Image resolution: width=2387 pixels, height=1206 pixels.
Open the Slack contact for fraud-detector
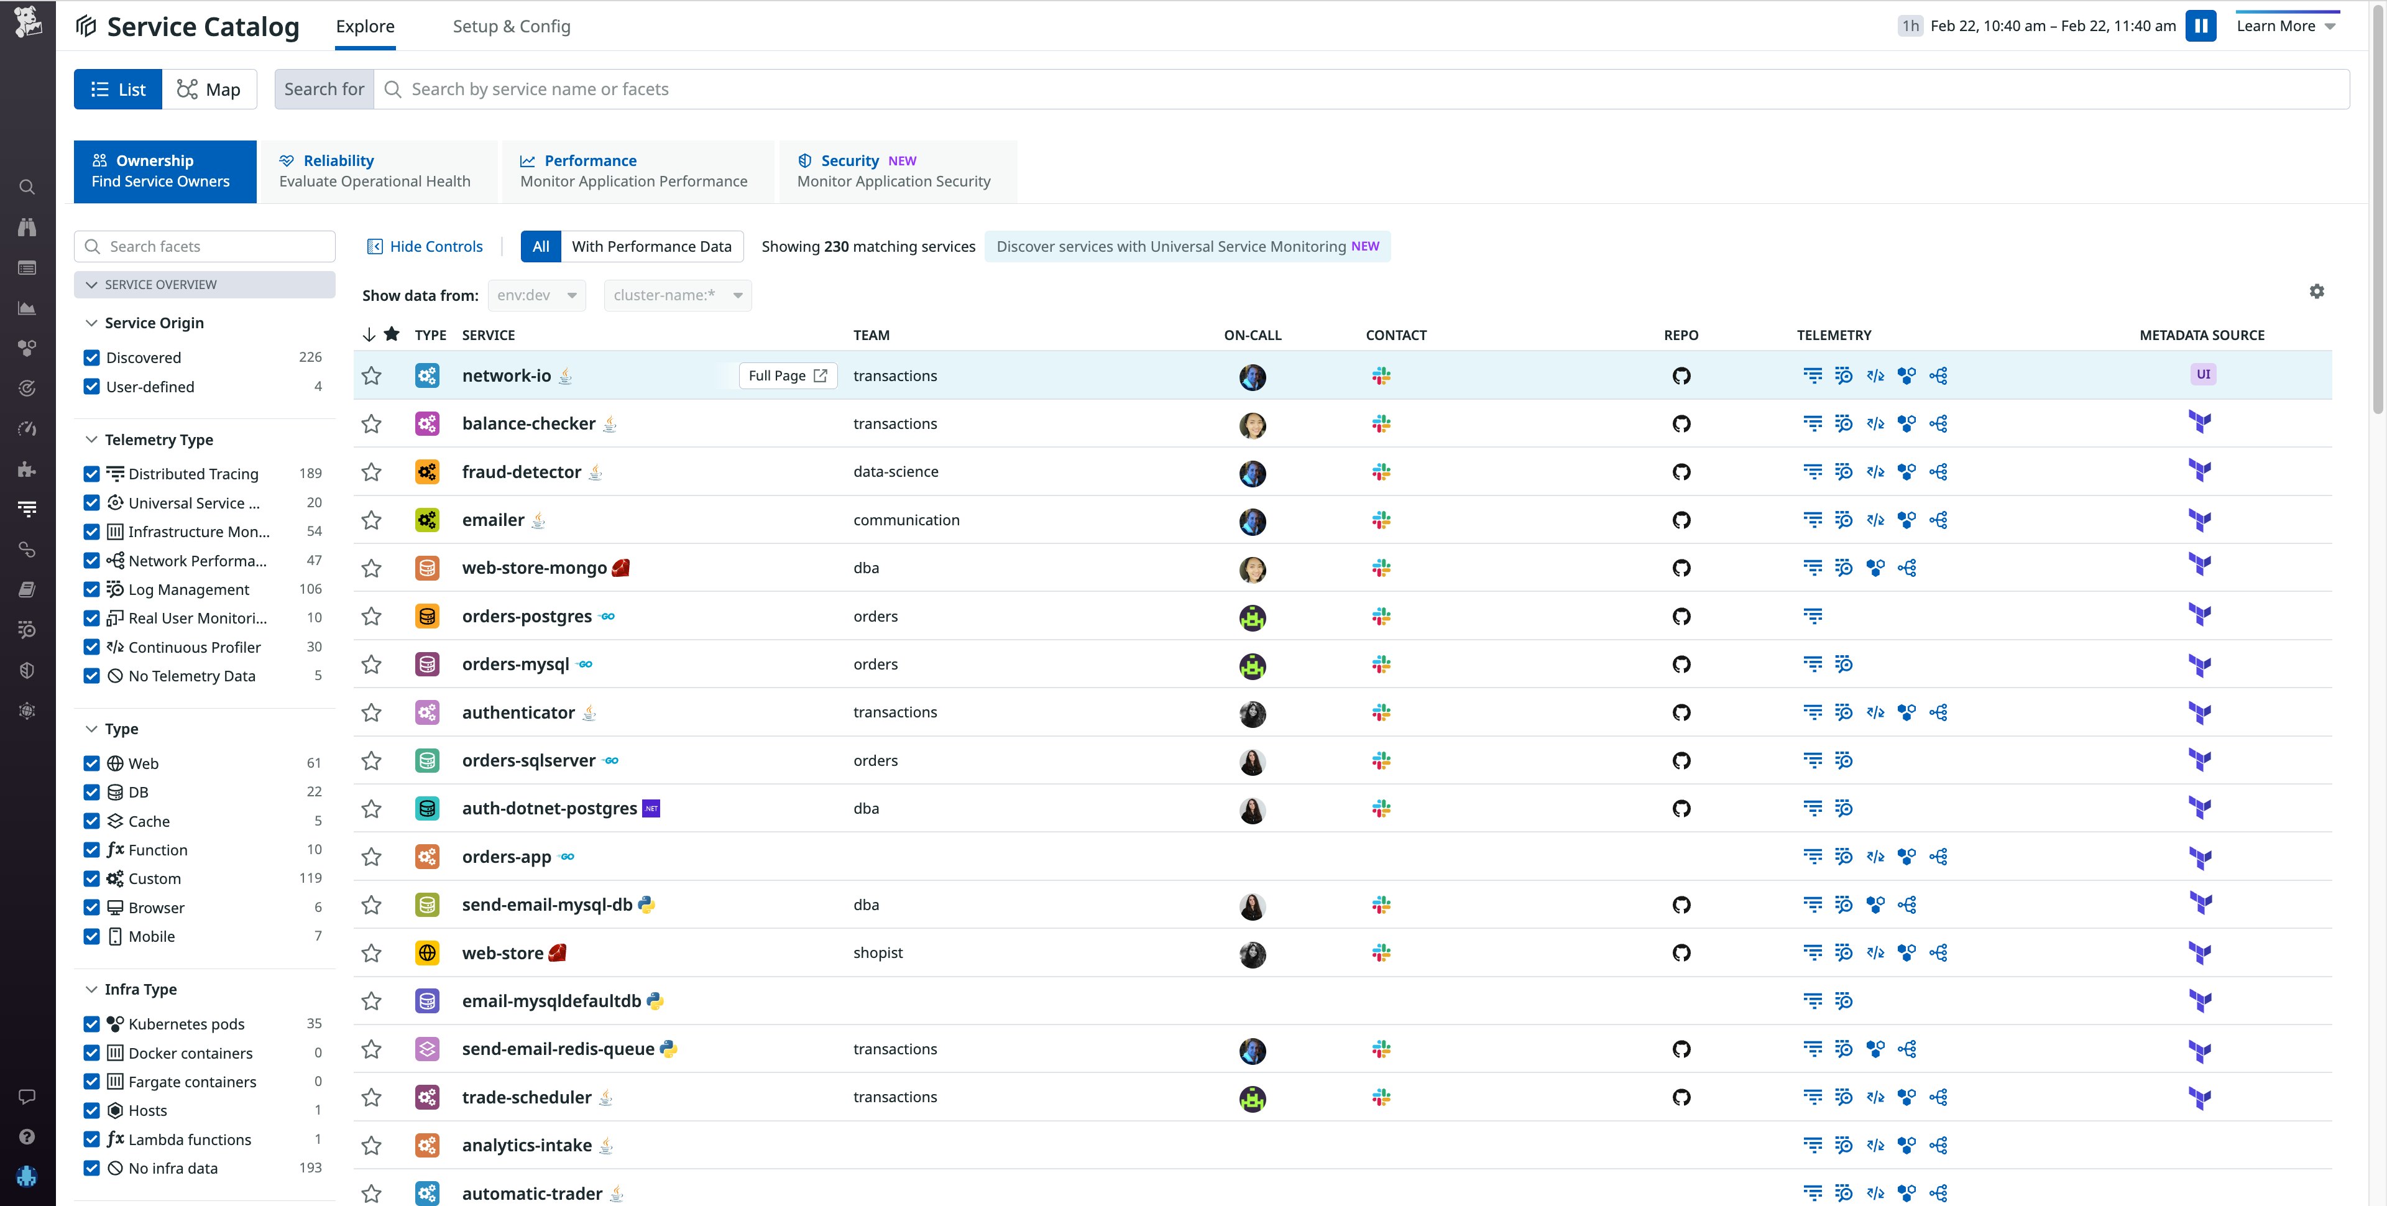click(x=1382, y=472)
